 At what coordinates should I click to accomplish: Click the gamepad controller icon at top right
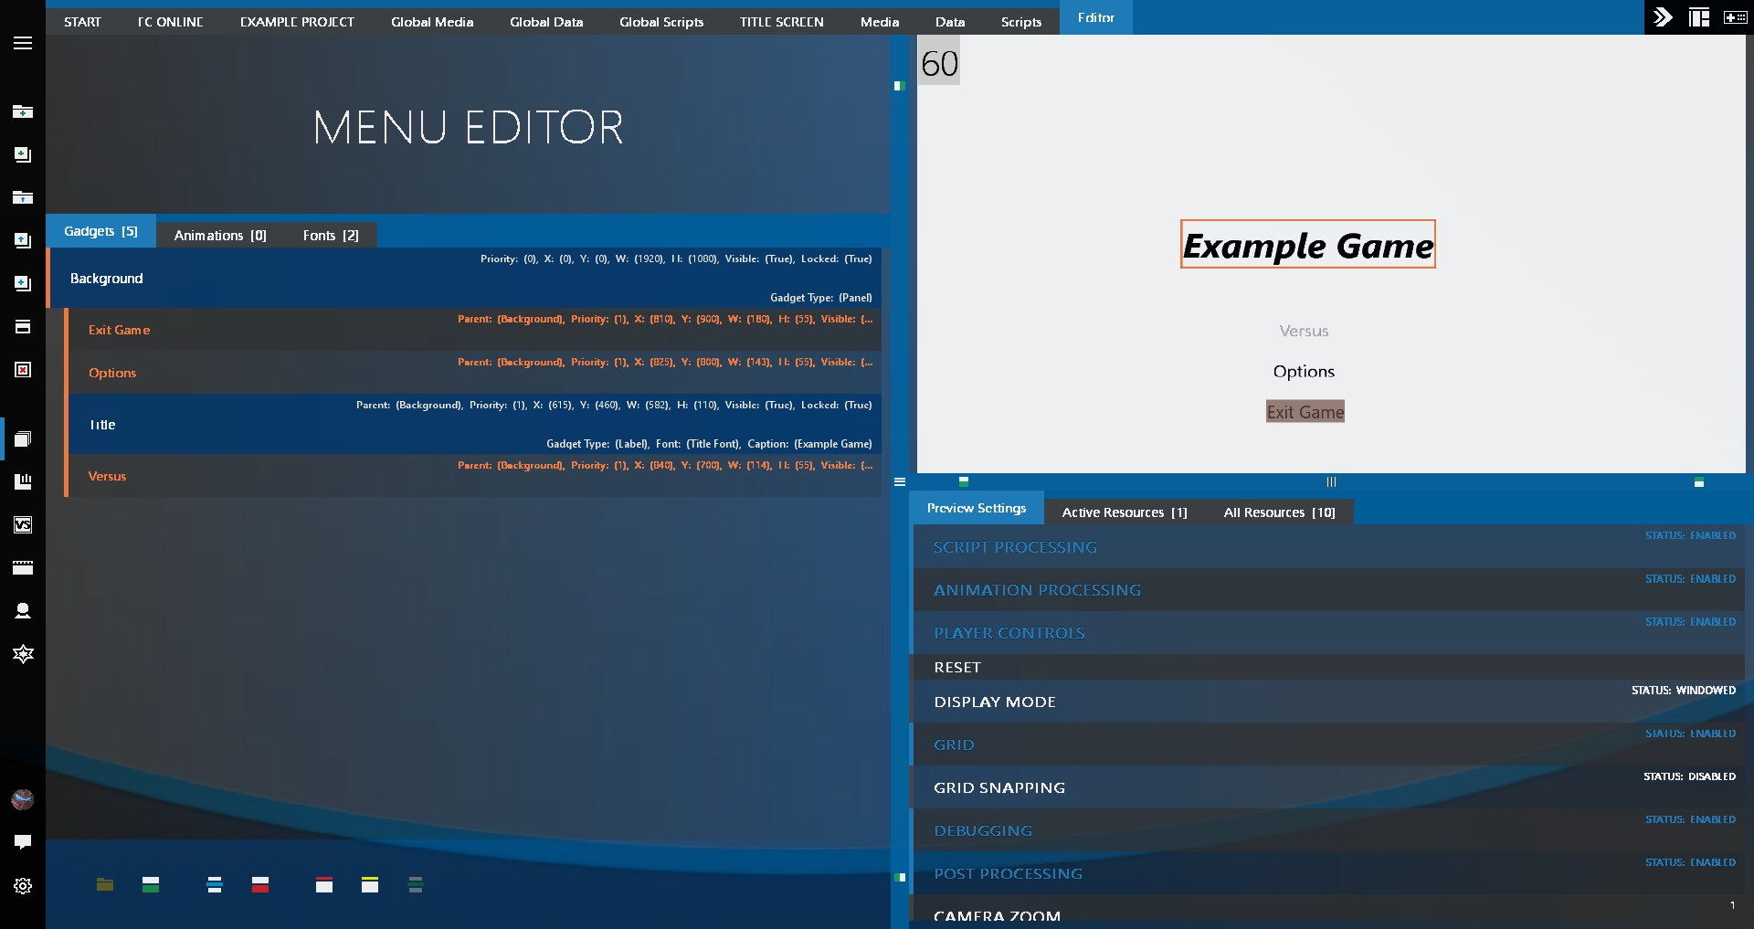[x=1735, y=17]
